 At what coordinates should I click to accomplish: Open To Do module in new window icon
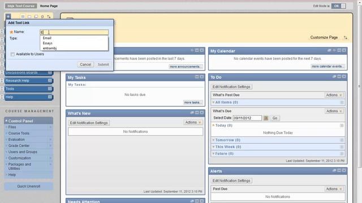coord(334,77)
